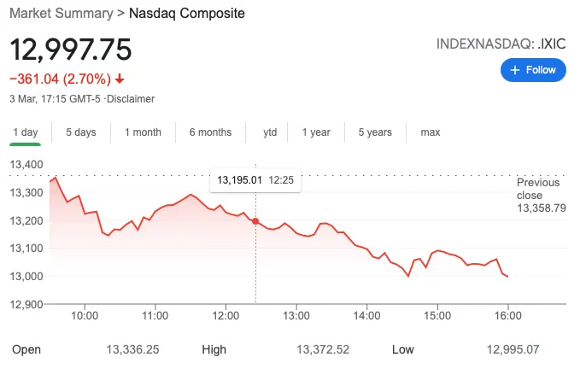Open the Disclaimer link
Image resolution: width=580 pixels, height=369 pixels.
tap(131, 99)
